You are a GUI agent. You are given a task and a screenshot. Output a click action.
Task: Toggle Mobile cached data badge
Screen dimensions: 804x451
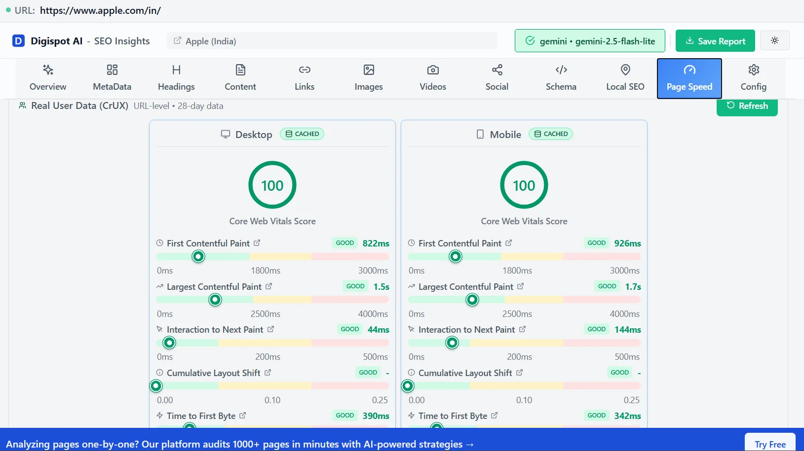551,134
